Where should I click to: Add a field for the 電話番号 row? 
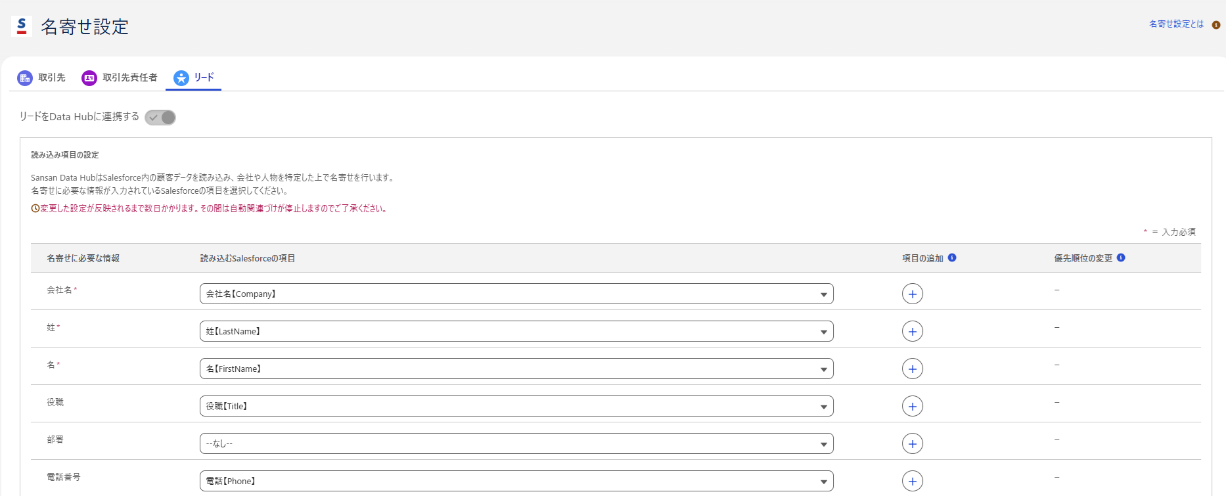coord(913,481)
